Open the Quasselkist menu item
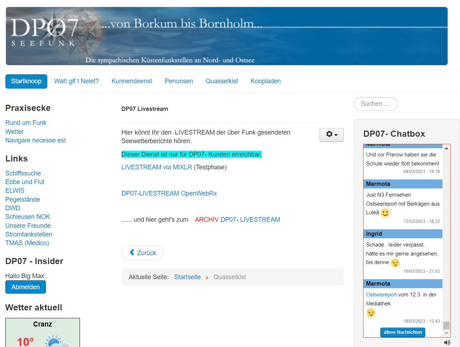Viewport: 460px width, 347px height. click(222, 81)
